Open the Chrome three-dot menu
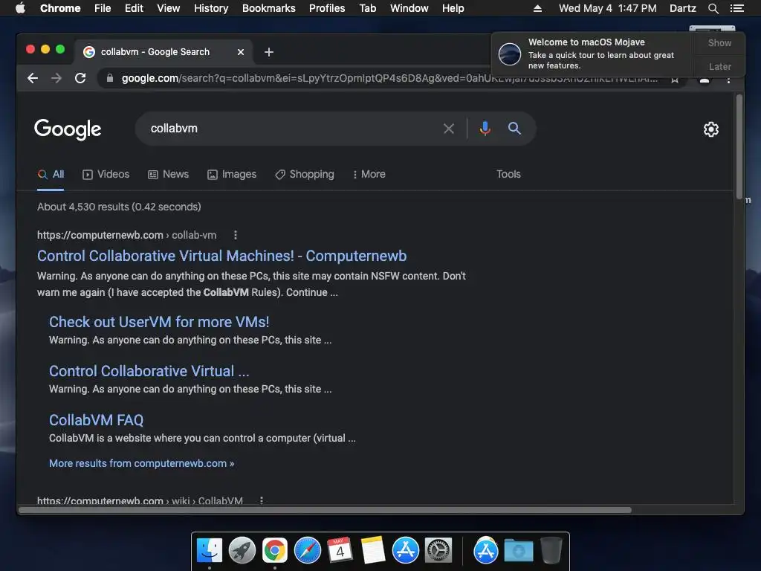 tap(728, 80)
